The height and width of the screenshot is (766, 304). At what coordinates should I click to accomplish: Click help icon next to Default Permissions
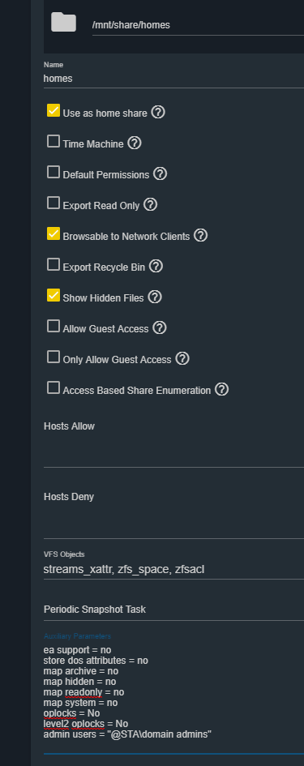(x=161, y=174)
